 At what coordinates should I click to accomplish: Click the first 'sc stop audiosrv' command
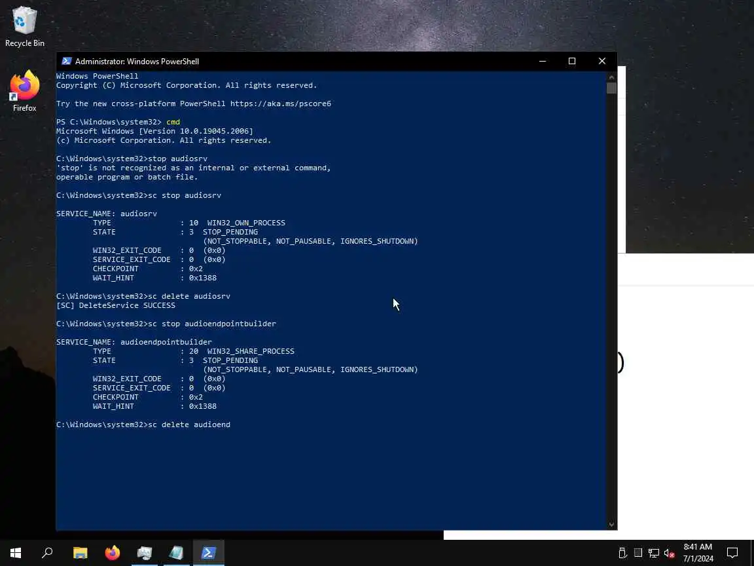click(x=185, y=195)
